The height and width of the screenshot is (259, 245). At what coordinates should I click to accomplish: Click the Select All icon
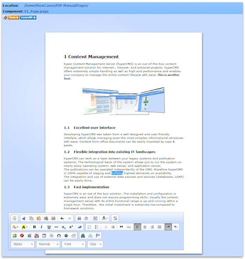95,218
